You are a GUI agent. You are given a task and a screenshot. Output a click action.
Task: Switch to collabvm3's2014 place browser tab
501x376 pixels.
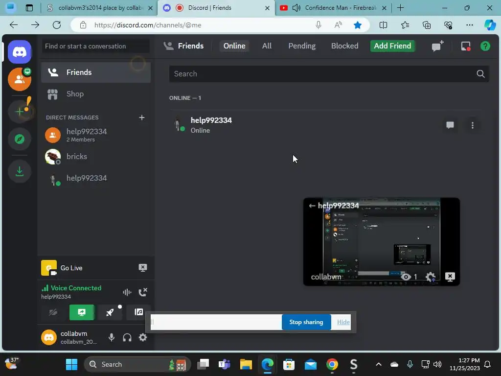[100, 8]
